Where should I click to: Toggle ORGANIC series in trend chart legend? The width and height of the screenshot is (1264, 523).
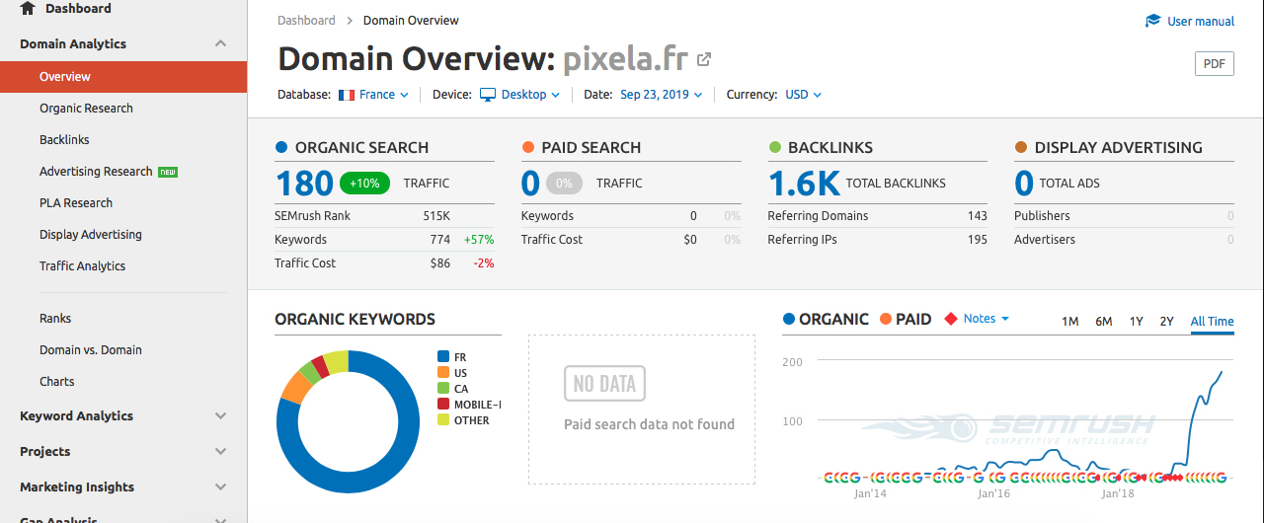click(x=826, y=319)
